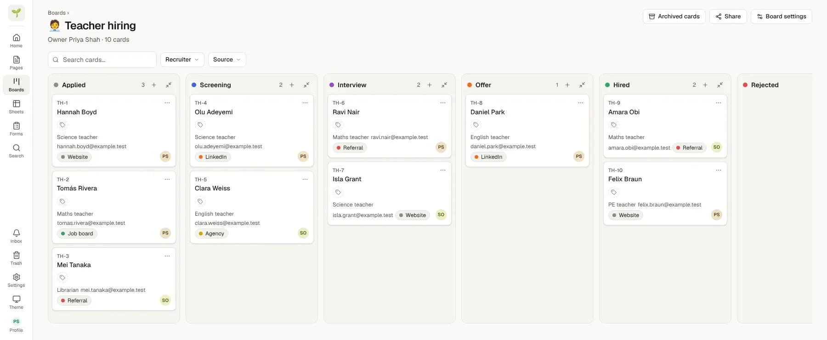
Task: Open the options menu for Daniel Park card
Action: tap(581, 103)
